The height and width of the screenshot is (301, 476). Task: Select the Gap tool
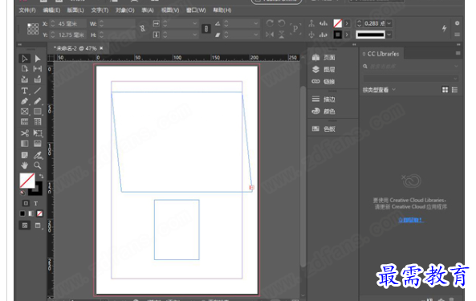pos(38,69)
